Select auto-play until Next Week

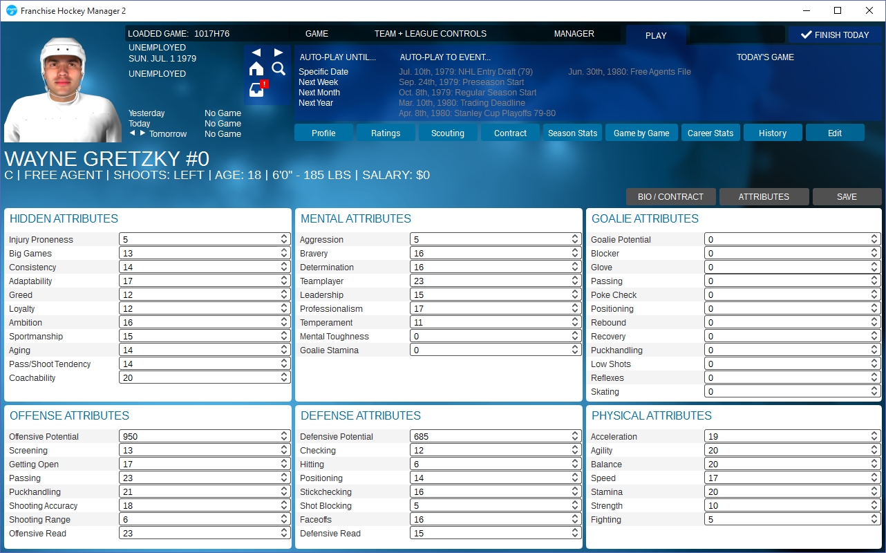pyautogui.click(x=319, y=82)
